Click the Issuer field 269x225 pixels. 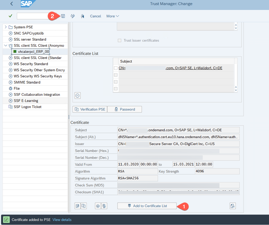pos(178,144)
